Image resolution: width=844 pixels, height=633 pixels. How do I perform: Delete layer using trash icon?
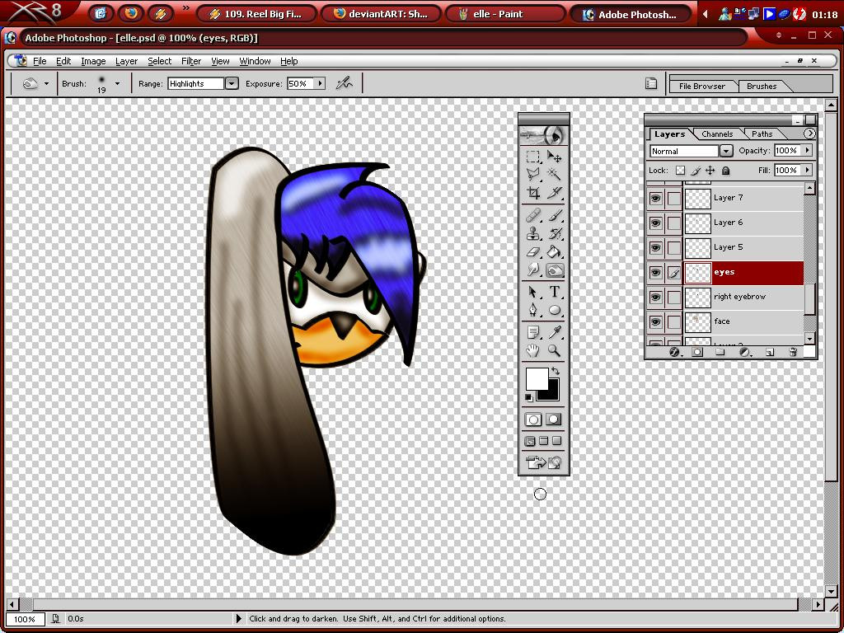pos(792,352)
